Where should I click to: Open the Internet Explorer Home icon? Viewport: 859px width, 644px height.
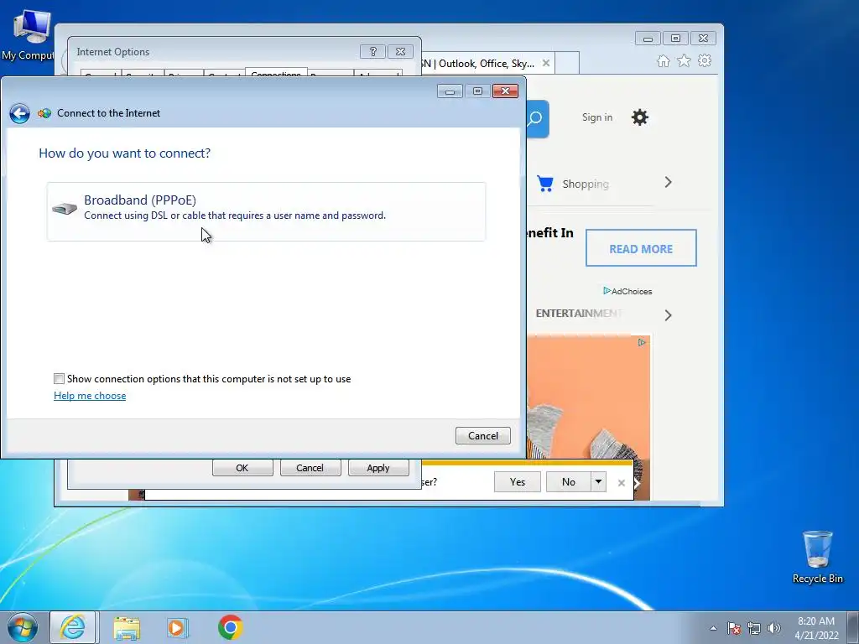(x=664, y=60)
